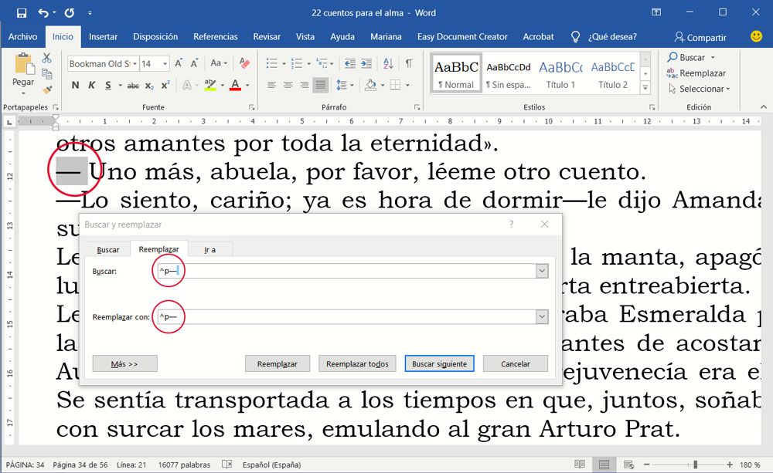
Task: Open the font name dropdown
Action: click(x=135, y=64)
